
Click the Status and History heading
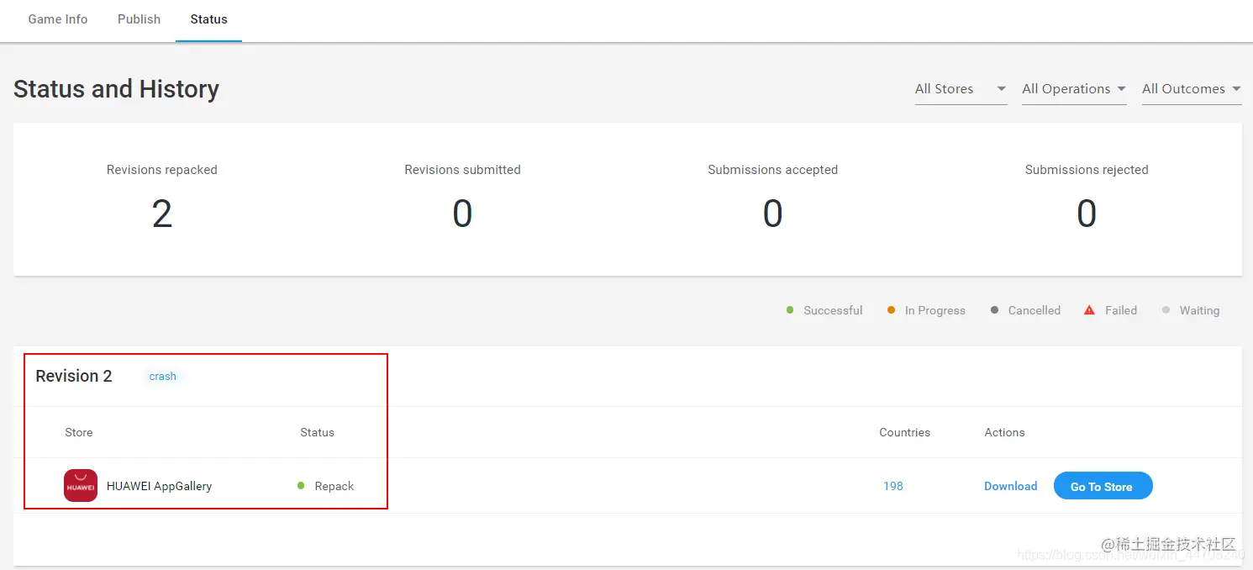(116, 89)
